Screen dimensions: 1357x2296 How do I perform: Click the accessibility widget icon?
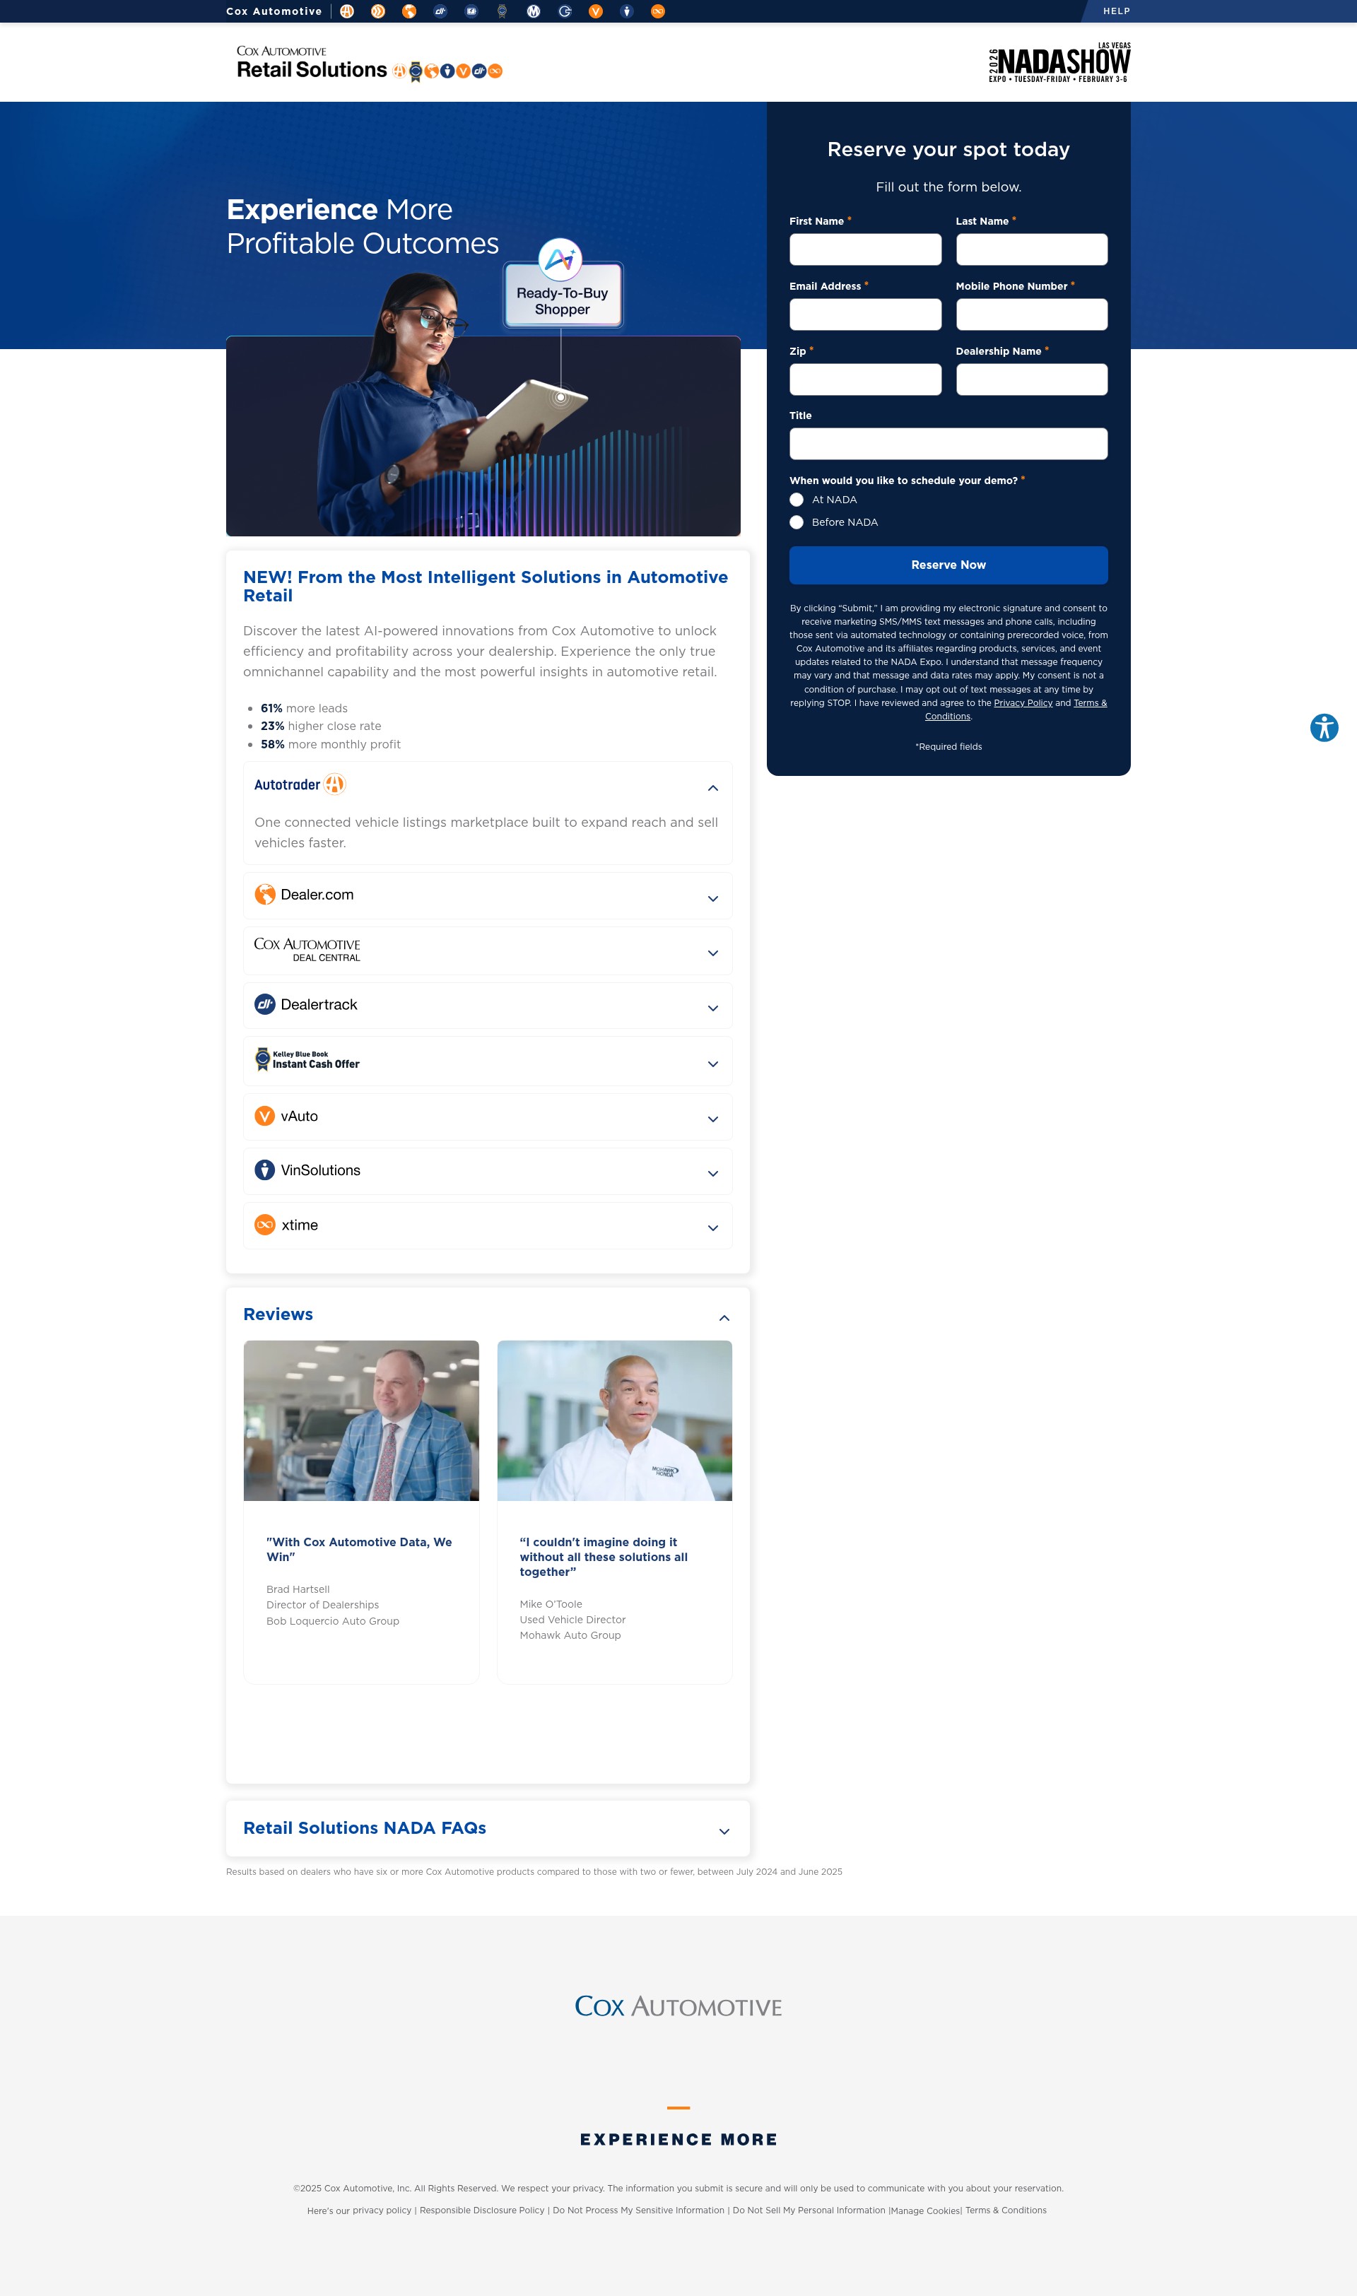pyautogui.click(x=1323, y=728)
